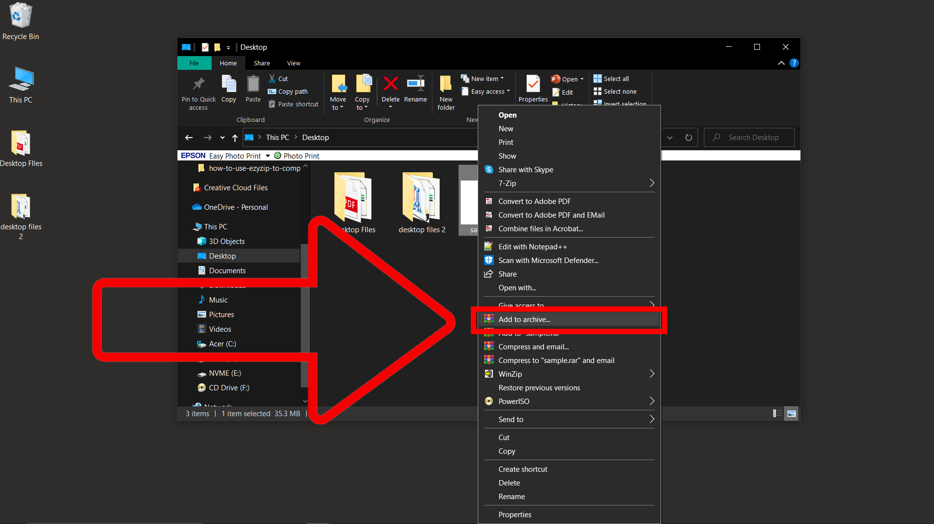
Task: Expand the Easy access dropdown
Action: 507,91
